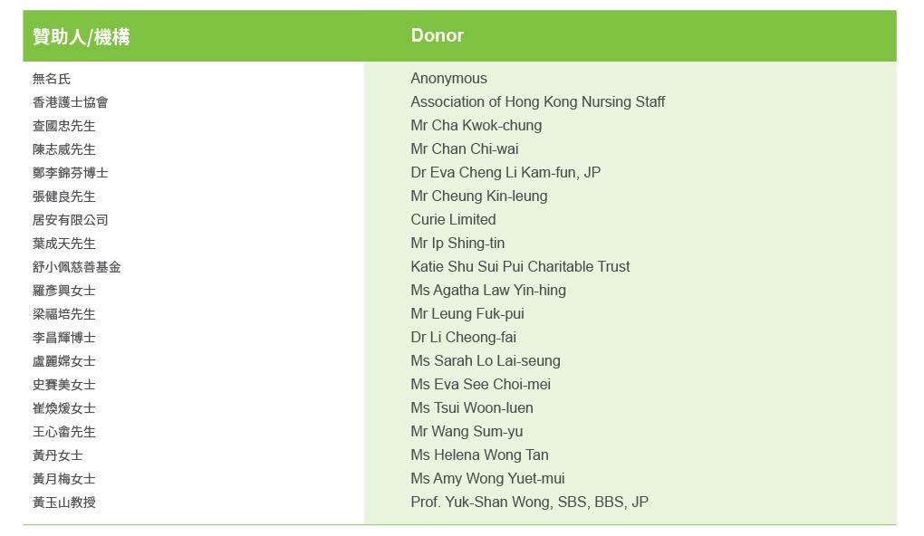The width and height of the screenshot is (924, 536).
Task: Click Ms Sarah Lo Lai-seung
Action: pos(485,361)
